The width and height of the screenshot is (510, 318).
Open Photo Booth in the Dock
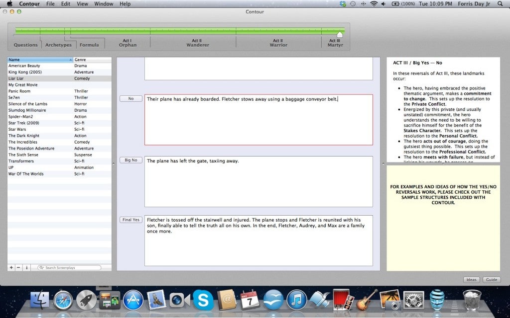click(x=343, y=300)
